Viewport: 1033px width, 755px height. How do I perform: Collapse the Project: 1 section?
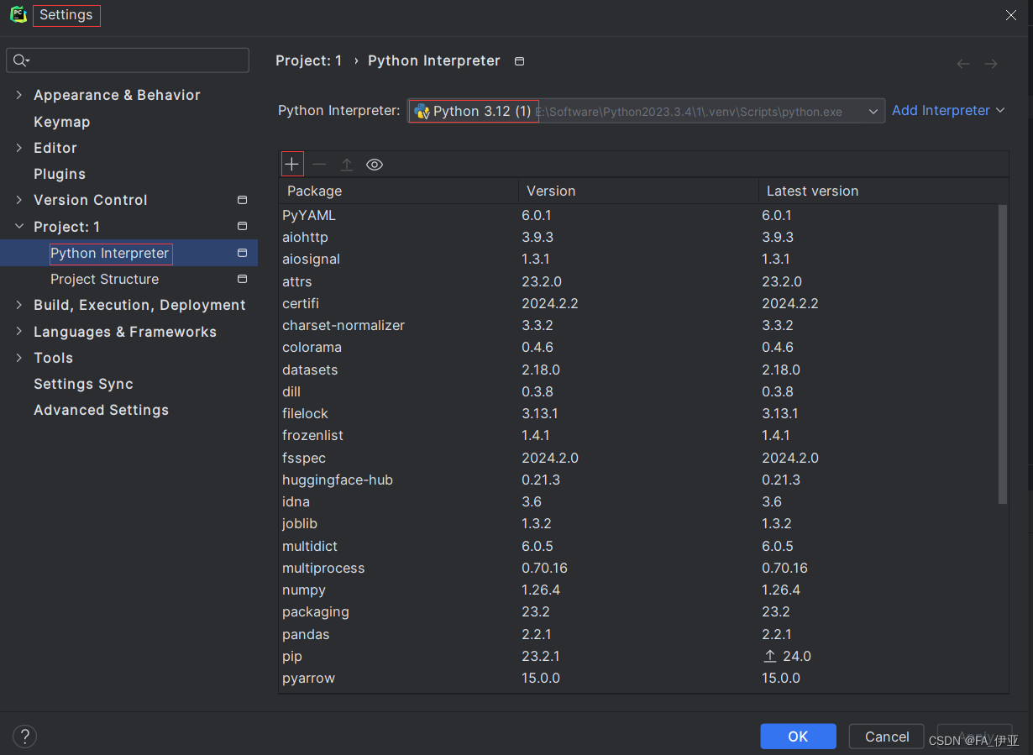tap(19, 227)
